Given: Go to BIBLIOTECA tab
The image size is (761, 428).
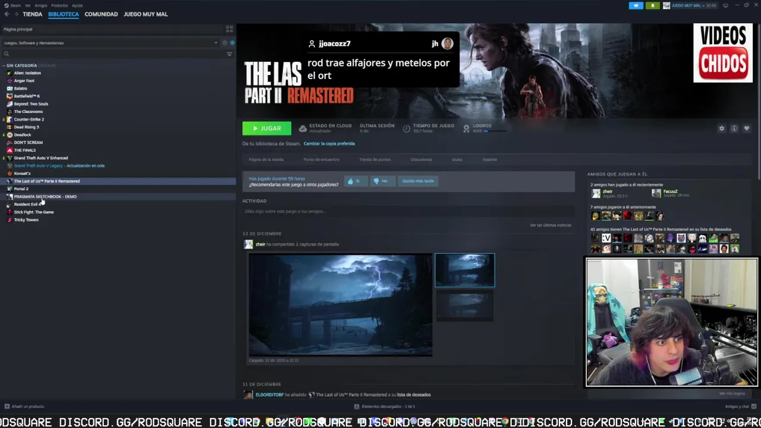Looking at the screenshot, I should point(64,14).
